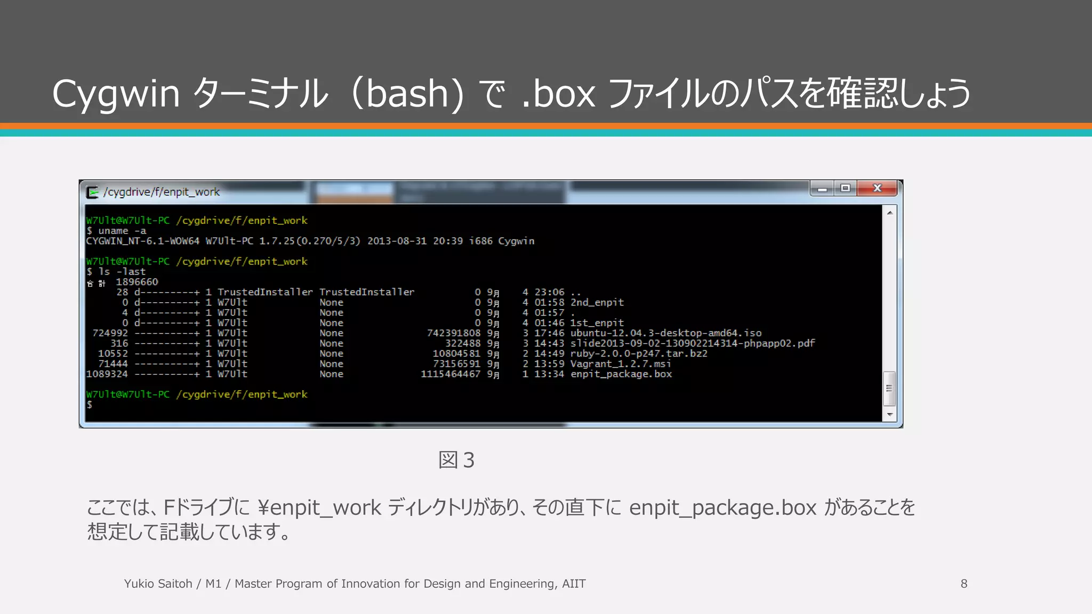Image resolution: width=1092 pixels, height=614 pixels.
Task: Click the 'ls -last' command line
Action: point(116,272)
